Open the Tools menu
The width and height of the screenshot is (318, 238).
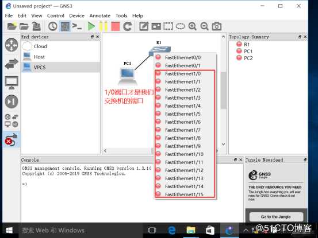tap(121, 15)
